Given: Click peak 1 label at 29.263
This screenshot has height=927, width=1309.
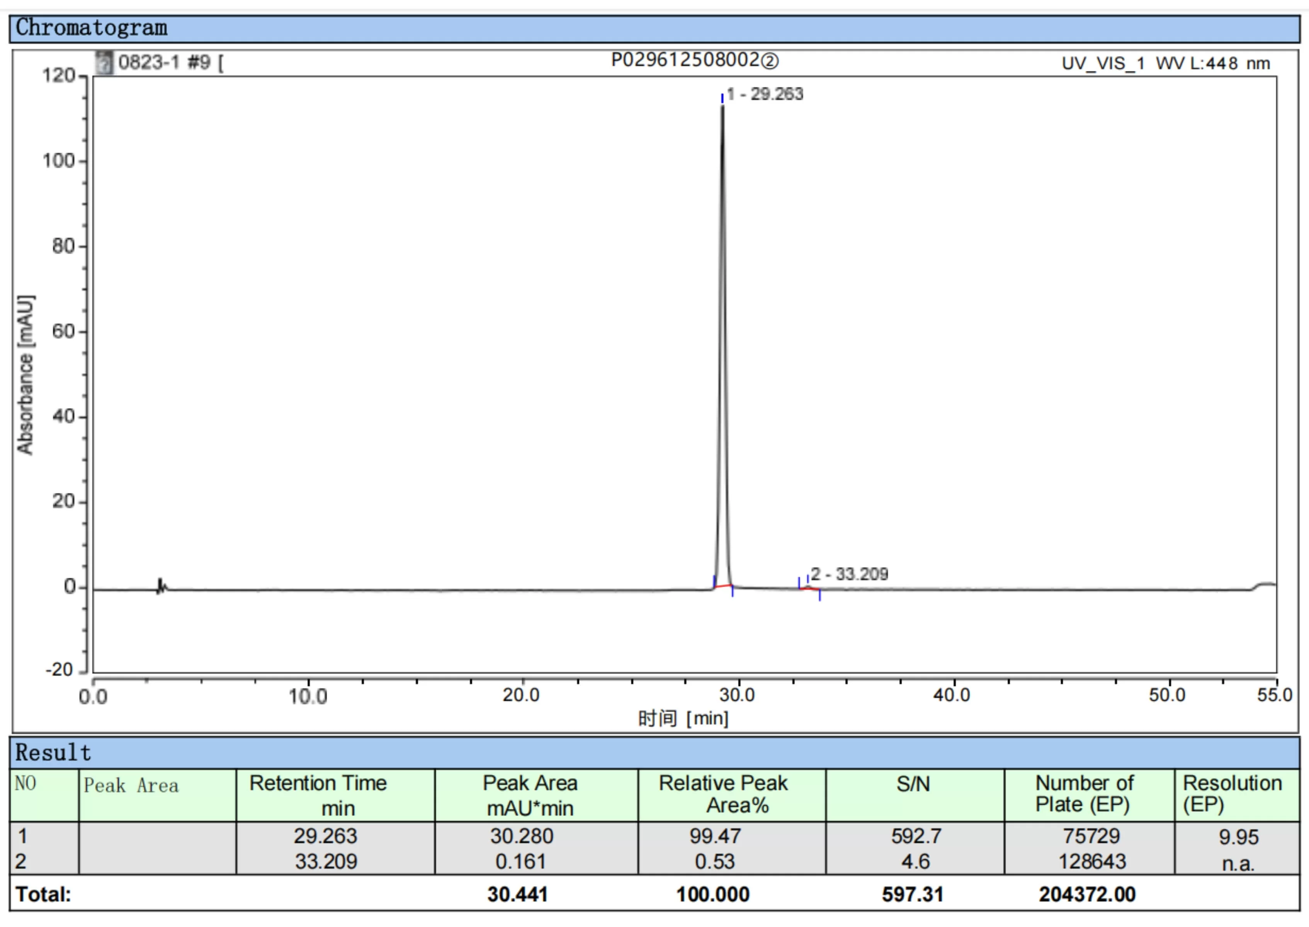Looking at the screenshot, I should pyautogui.click(x=764, y=94).
